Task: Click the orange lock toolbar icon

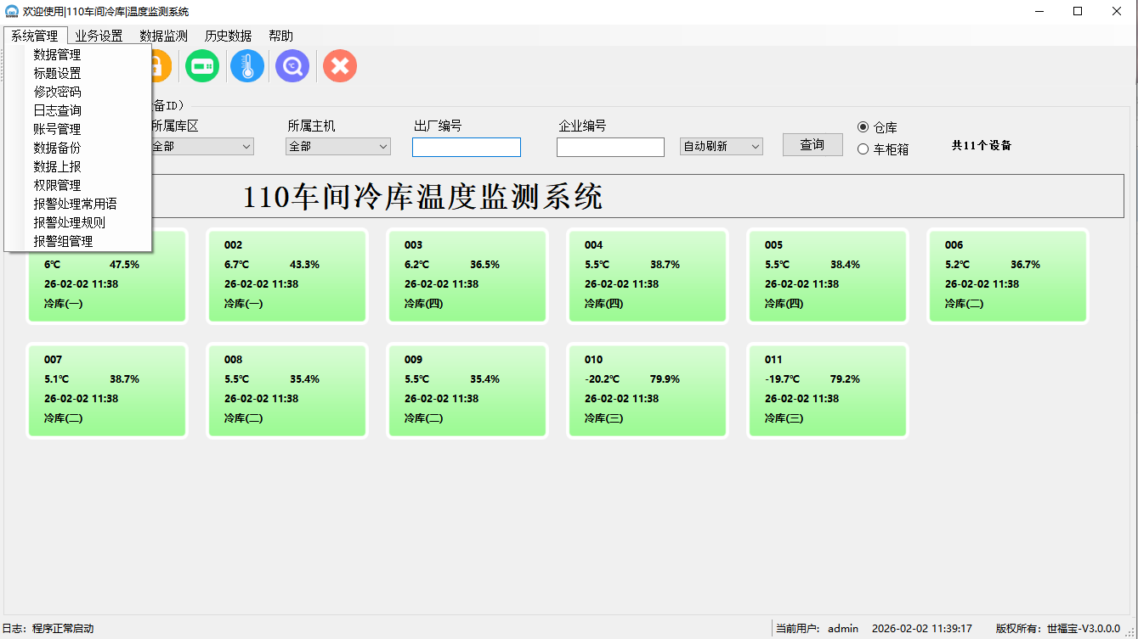Action: coord(161,66)
